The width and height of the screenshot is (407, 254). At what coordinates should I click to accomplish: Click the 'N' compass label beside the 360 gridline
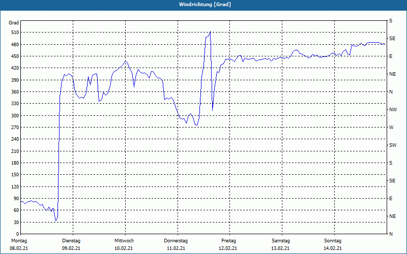click(391, 92)
